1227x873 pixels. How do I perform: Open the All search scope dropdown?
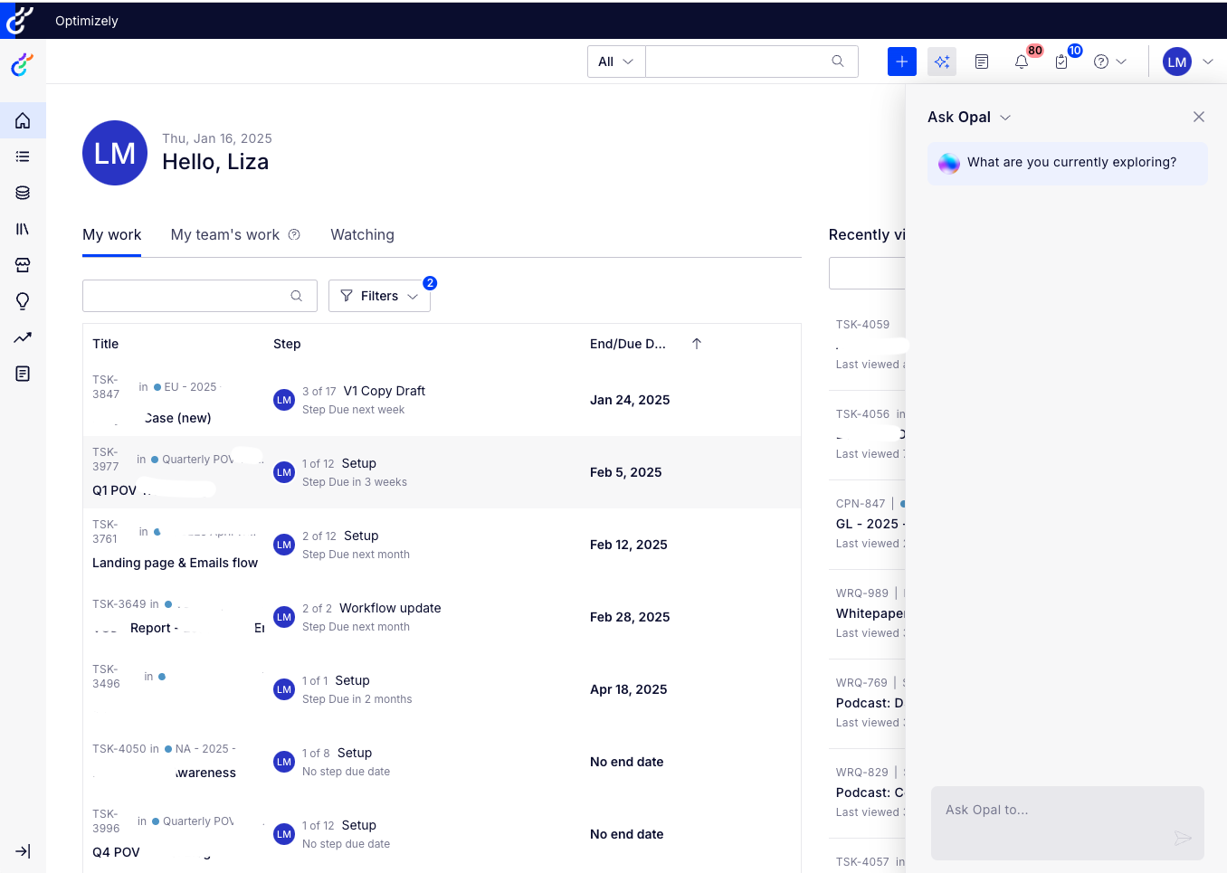click(x=615, y=61)
